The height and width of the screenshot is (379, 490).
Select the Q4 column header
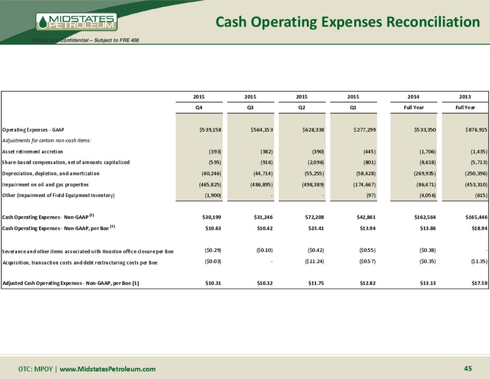199,107
